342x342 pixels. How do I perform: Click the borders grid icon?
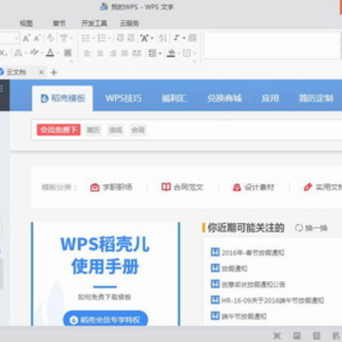[186, 53]
